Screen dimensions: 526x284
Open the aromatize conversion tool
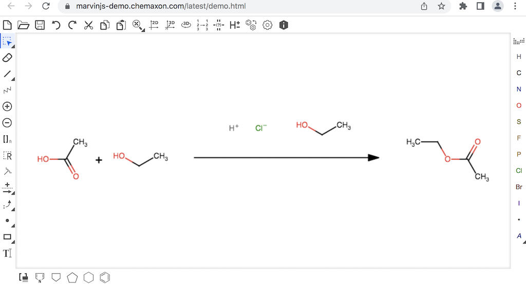click(251, 25)
